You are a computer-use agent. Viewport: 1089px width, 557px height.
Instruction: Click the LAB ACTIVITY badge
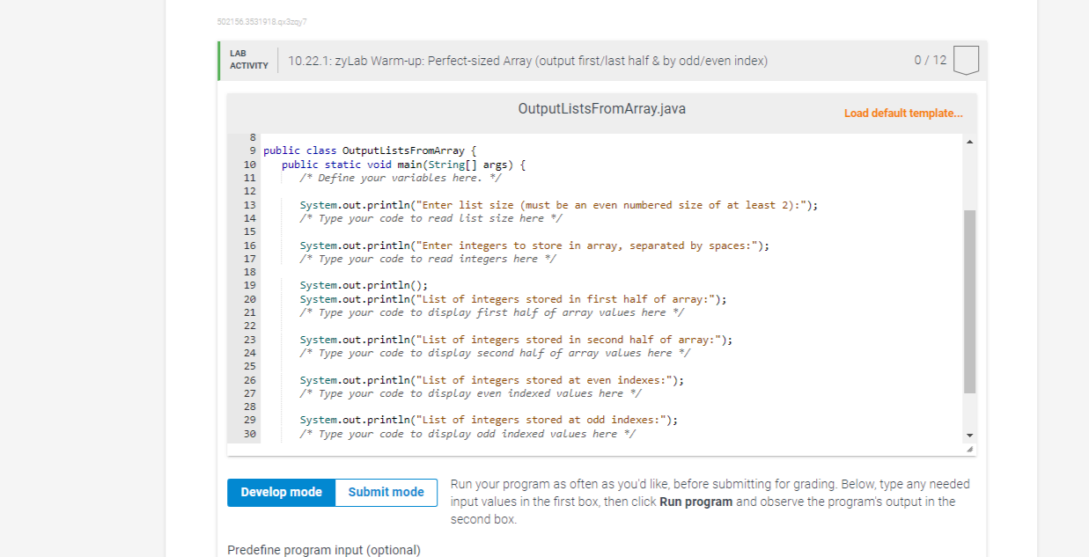247,60
